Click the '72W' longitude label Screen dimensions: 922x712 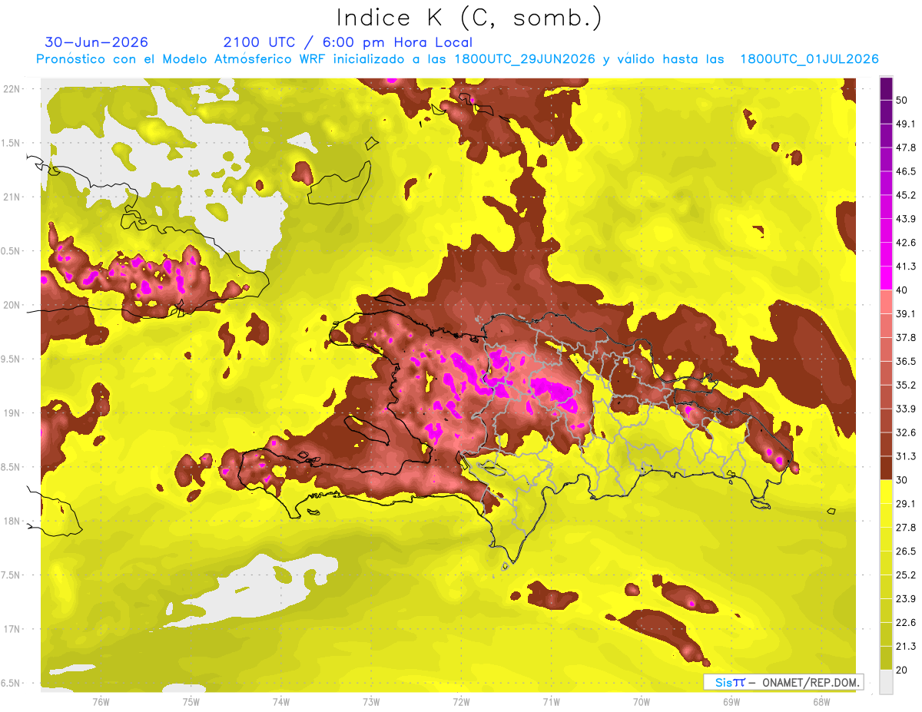point(461,701)
